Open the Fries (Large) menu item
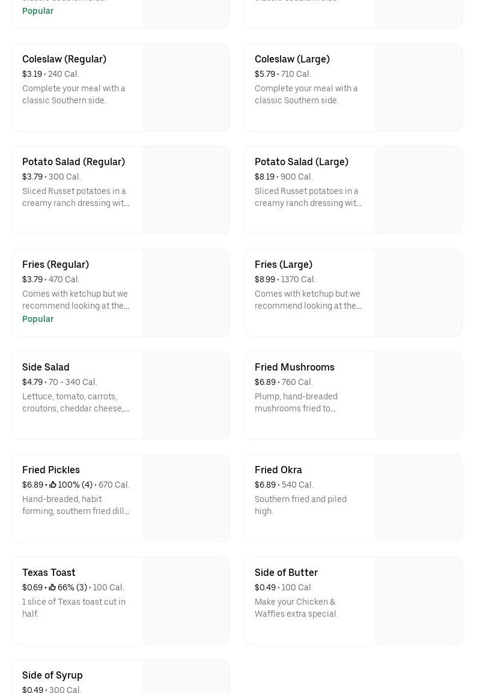 [x=283, y=264]
